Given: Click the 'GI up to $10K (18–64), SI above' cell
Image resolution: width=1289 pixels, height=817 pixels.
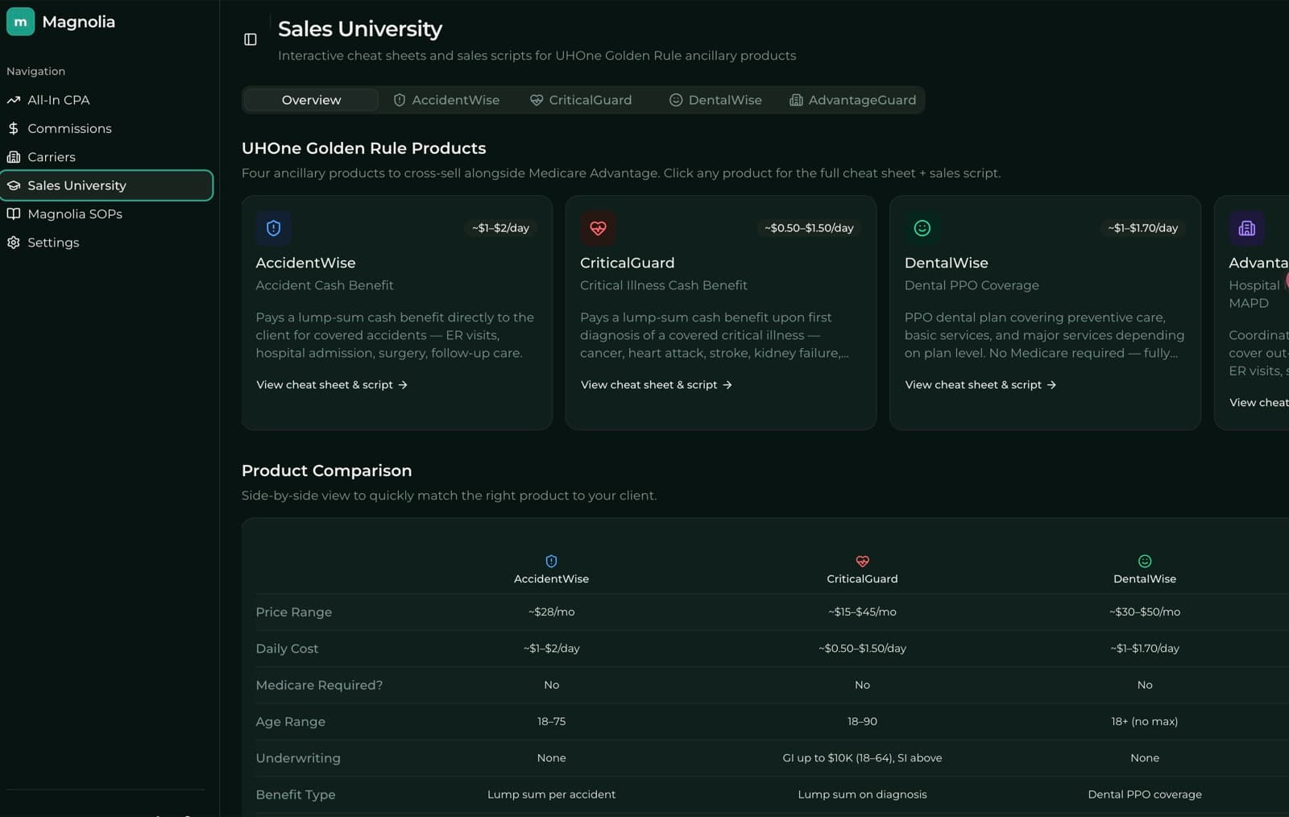Looking at the screenshot, I should [x=862, y=758].
